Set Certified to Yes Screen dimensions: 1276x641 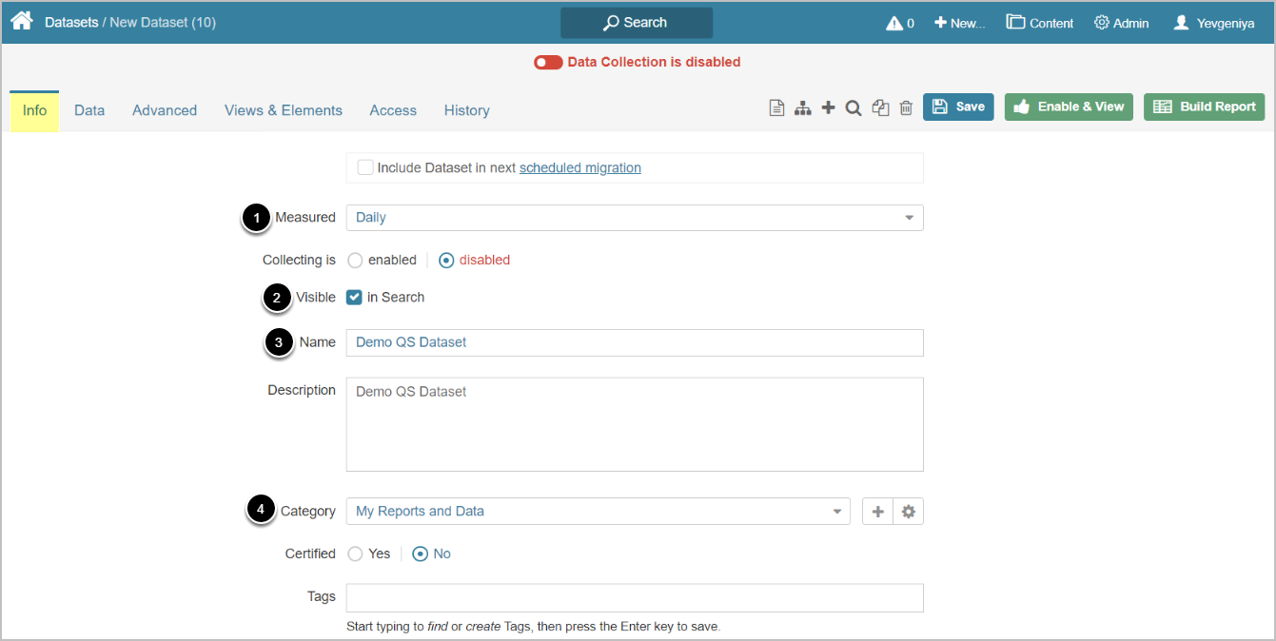pos(355,554)
